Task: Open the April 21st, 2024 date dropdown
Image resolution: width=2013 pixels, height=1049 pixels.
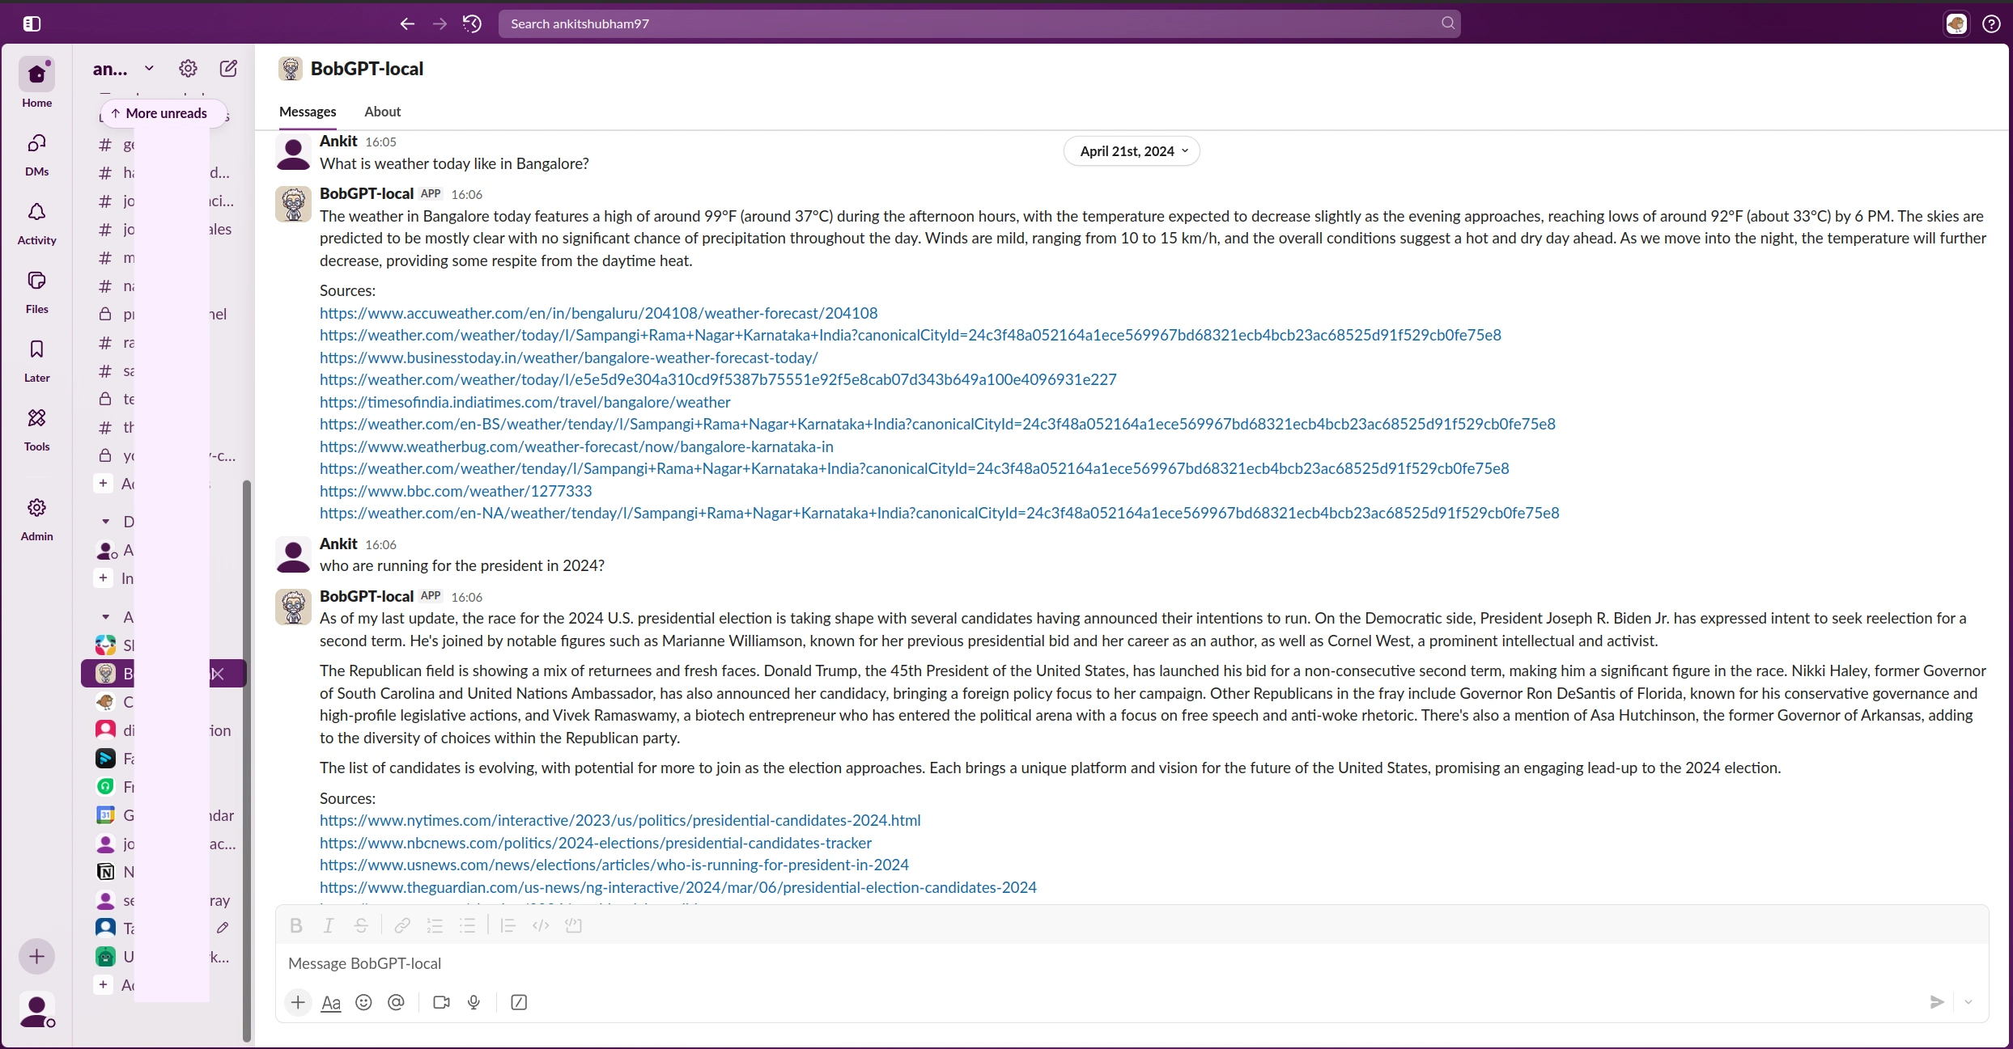Action: pyautogui.click(x=1132, y=151)
